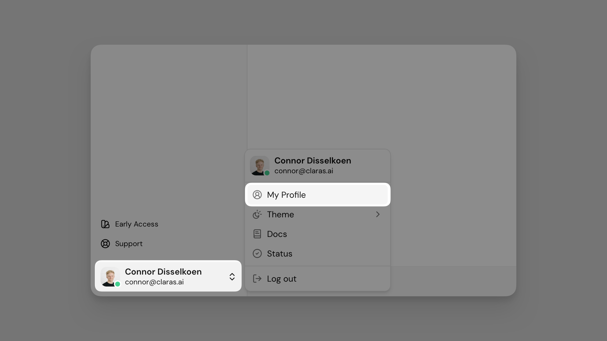Click the green online status dot in sidebar

pyautogui.click(x=118, y=284)
